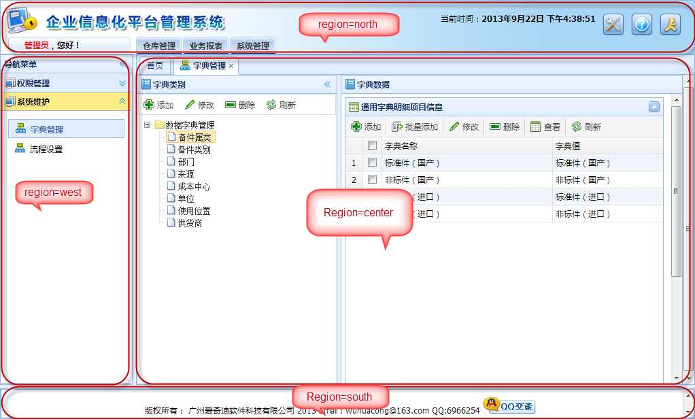Click the grid's vertical scrollbar thumb

point(676,190)
